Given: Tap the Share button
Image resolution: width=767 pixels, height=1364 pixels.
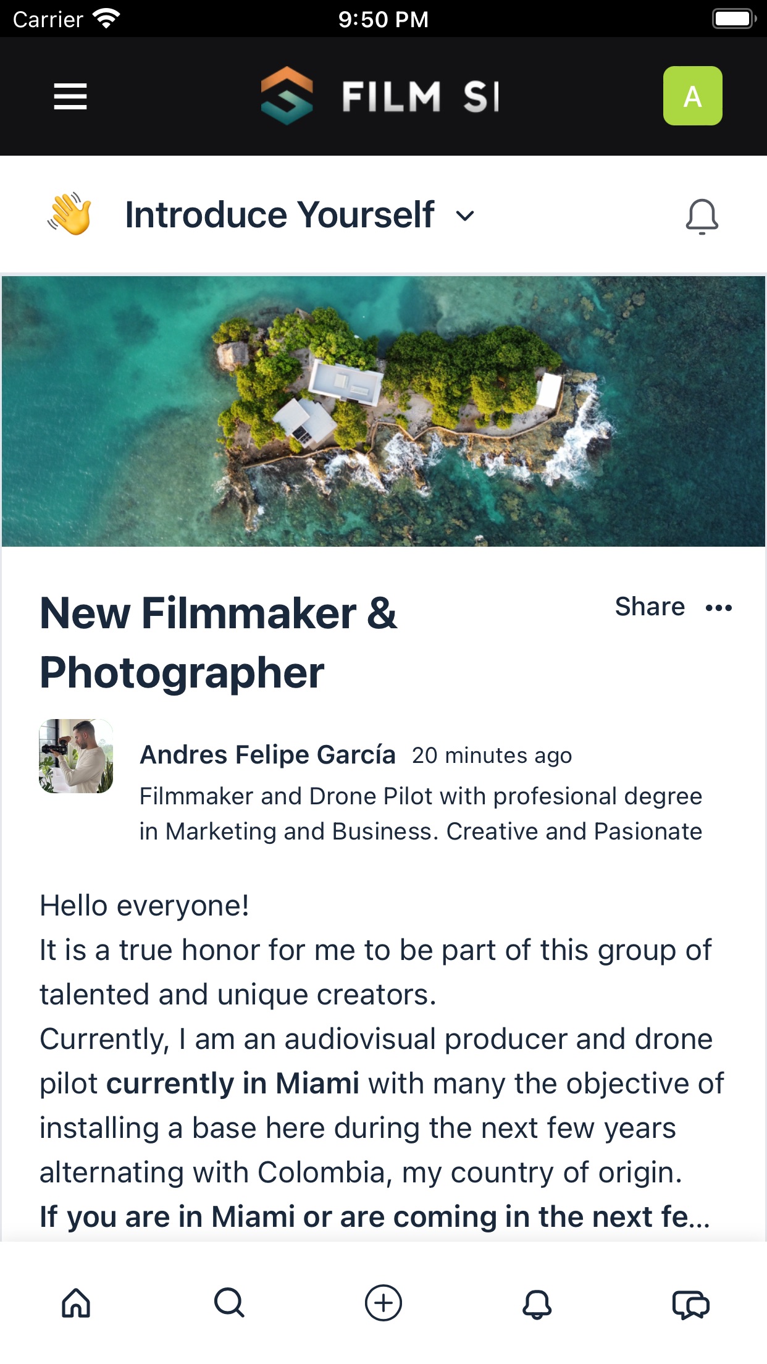Looking at the screenshot, I should (x=650, y=607).
